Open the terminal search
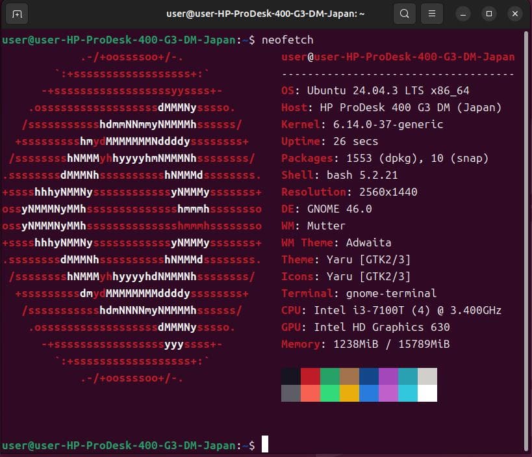 pos(404,14)
